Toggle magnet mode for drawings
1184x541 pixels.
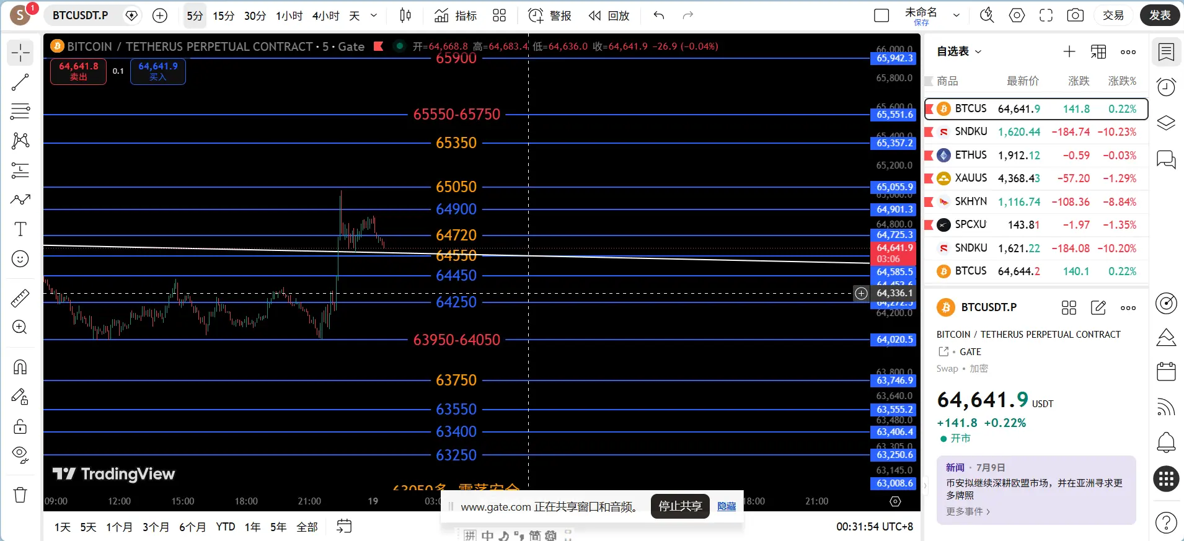click(20, 367)
